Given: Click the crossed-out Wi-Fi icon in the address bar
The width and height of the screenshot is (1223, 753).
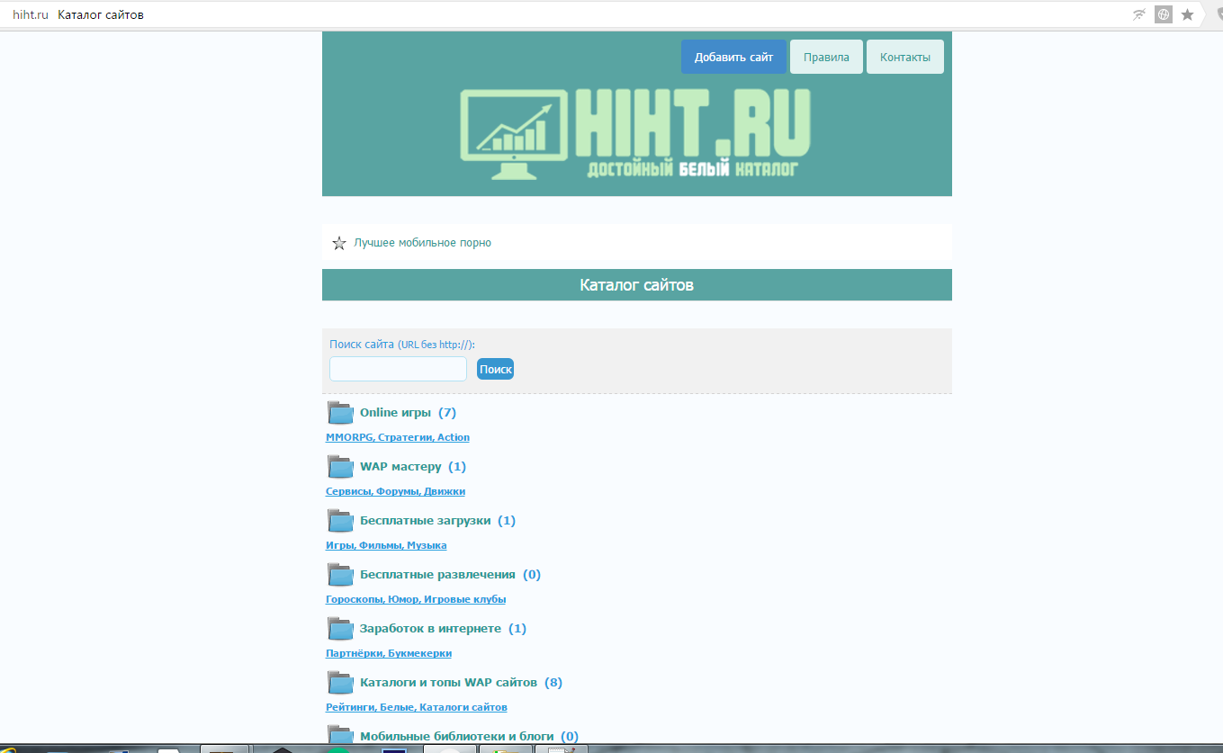Looking at the screenshot, I should click(x=1139, y=14).
